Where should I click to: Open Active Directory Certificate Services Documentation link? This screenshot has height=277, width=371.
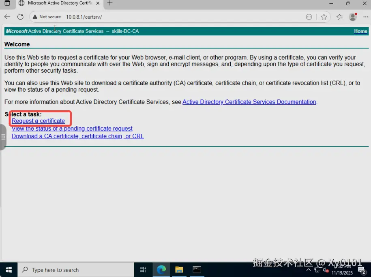pyautogui.click(x=249, y=102)
